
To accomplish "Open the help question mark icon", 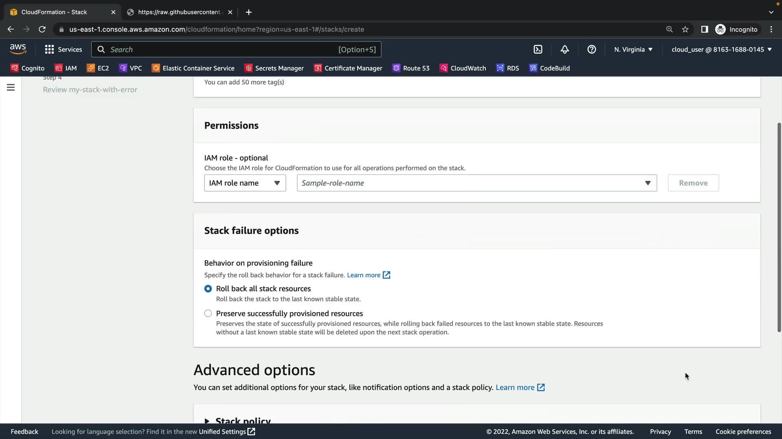I will pyautogui.click(x=591, y=49).
